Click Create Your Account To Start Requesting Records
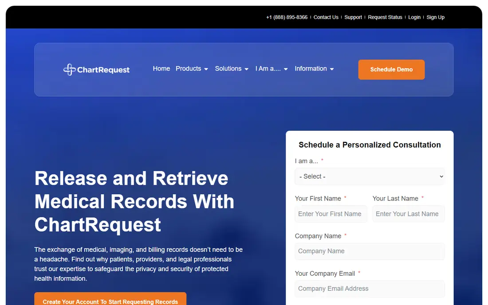The height and width of the screenshot is (305, 488). (x=110, y=299)
